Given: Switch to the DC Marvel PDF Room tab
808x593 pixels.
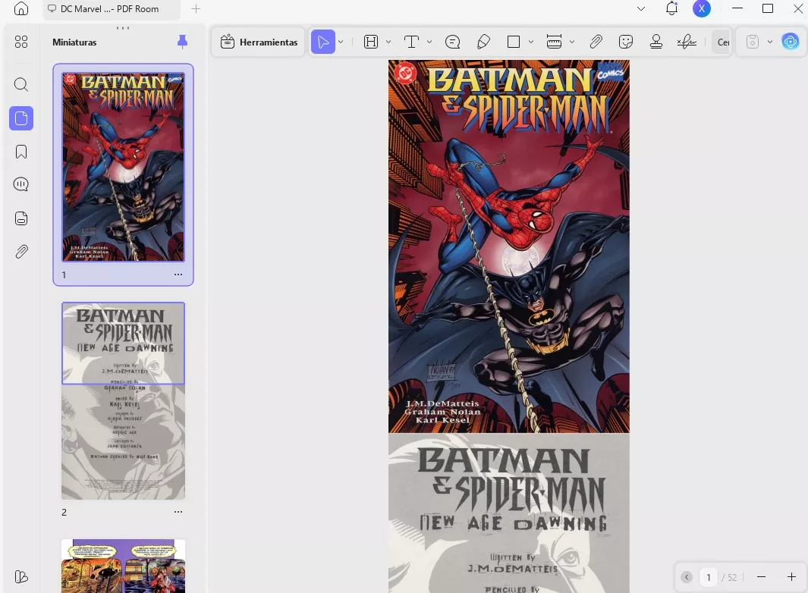Looking at the screenshot, I should (110, 9).
